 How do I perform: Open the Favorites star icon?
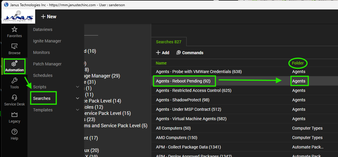pos(14,29)
